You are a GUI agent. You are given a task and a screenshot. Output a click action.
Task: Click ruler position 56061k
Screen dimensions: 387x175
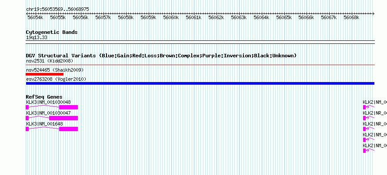point(193,18)
